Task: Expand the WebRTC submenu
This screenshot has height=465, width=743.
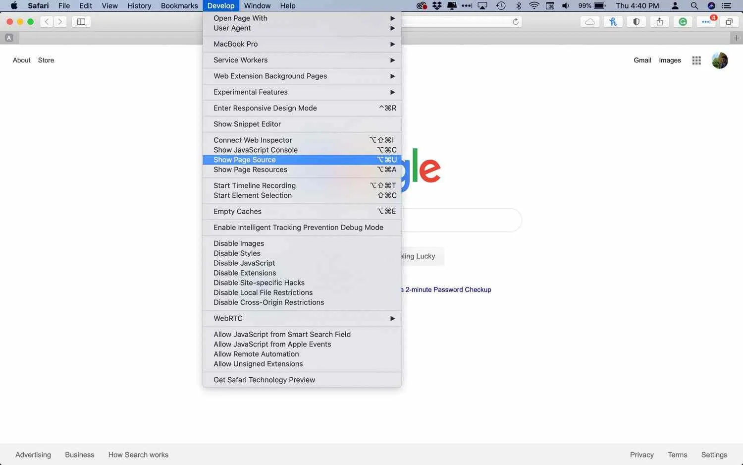Action: 302,318
